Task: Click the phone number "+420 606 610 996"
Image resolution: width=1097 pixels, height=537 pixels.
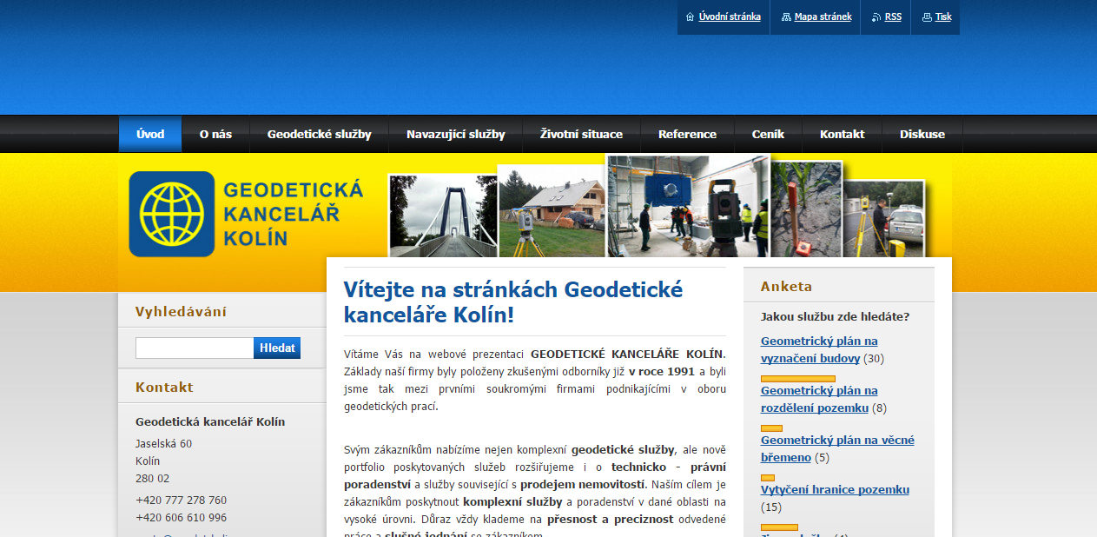Action: tap(182, 518)
